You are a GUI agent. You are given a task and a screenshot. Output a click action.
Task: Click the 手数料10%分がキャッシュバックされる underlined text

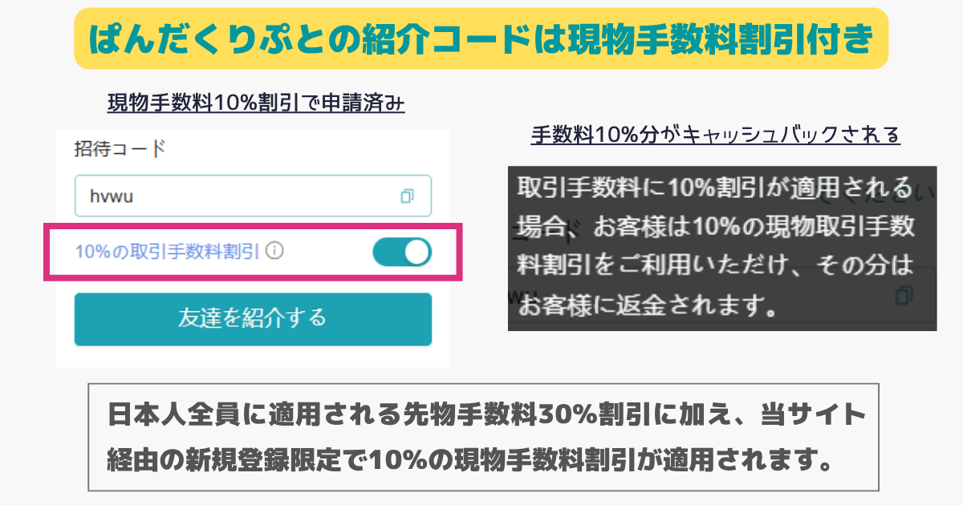(715, 135)
